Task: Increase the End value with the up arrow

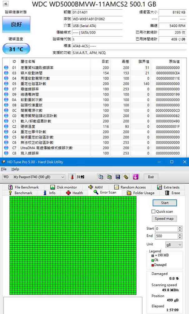Action: [180, 235]
